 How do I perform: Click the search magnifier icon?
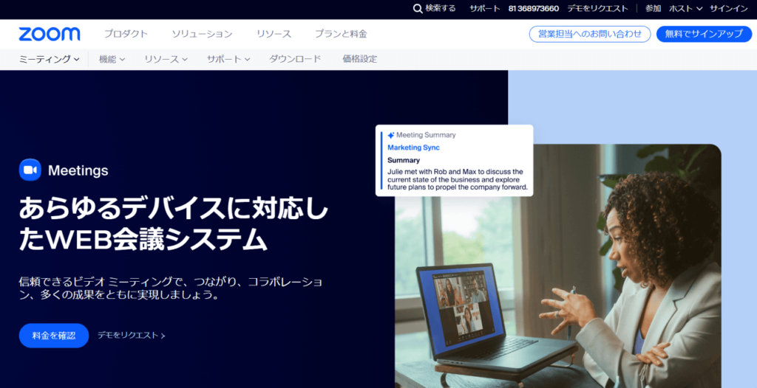(x=418, y=9)
